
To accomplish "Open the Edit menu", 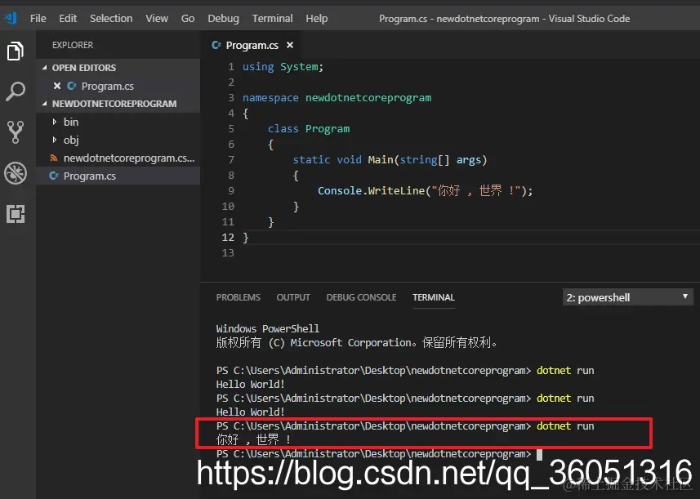I will (x=68, y=18).
